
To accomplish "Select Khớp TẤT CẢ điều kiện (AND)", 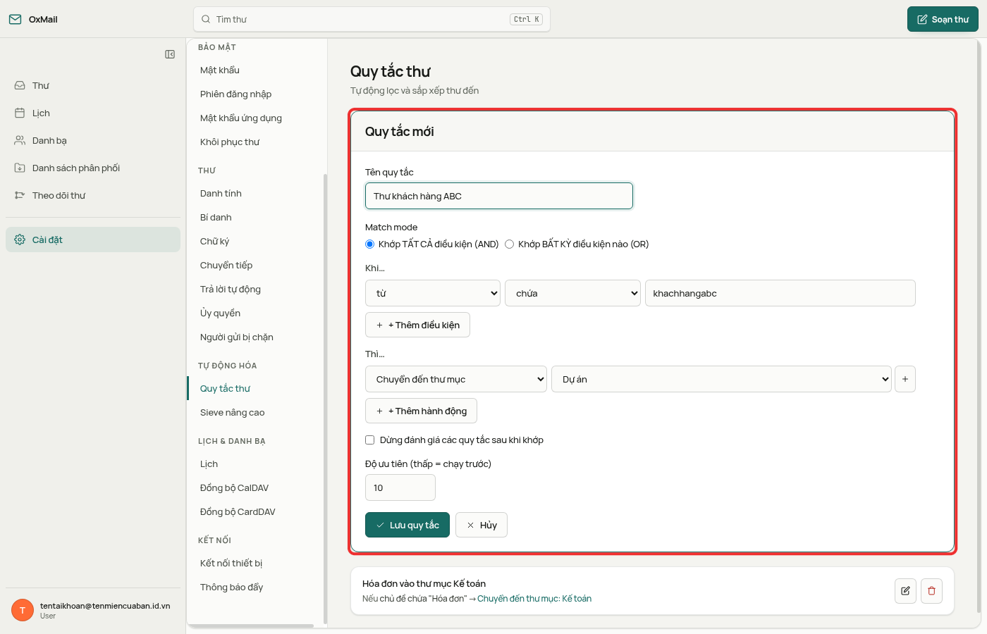I will click(x=369, y=244).
